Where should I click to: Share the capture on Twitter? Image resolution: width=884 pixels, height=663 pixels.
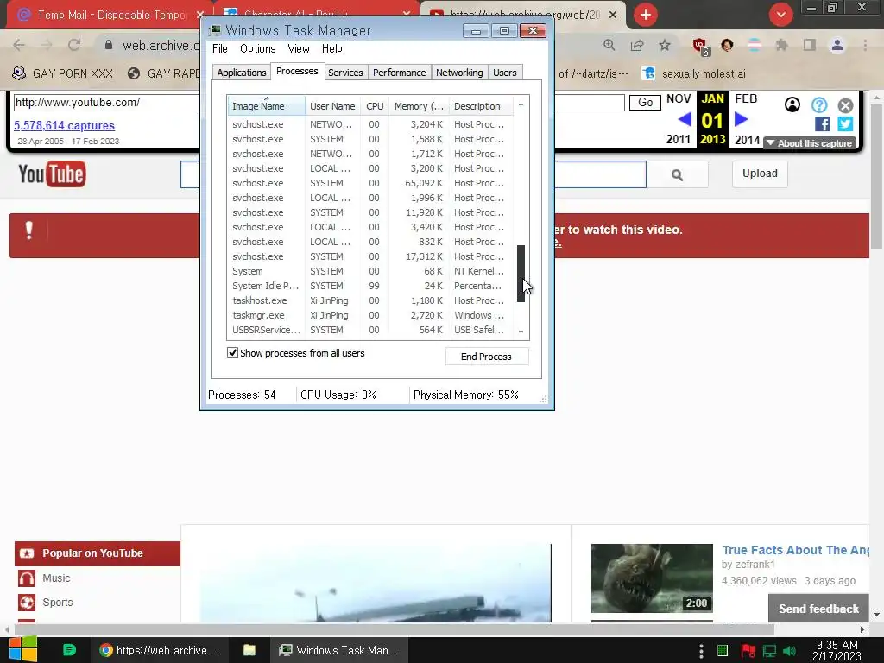(845, 124)
